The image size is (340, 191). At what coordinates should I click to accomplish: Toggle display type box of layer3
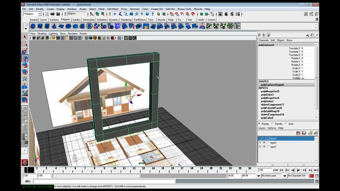point(264,139)
